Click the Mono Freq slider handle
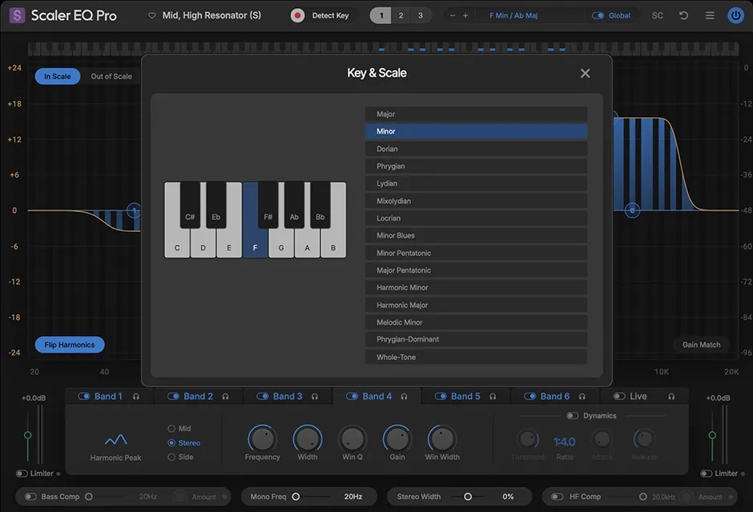 point(296,497)
